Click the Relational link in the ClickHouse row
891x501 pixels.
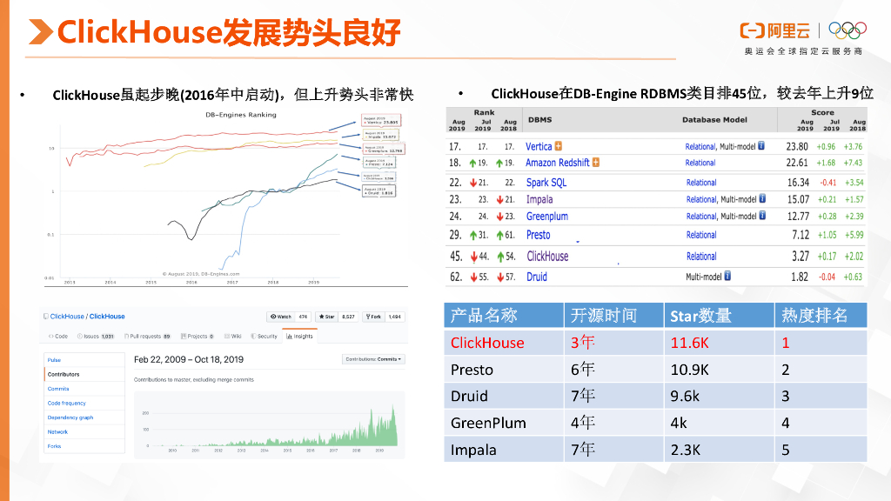(701, 257)
